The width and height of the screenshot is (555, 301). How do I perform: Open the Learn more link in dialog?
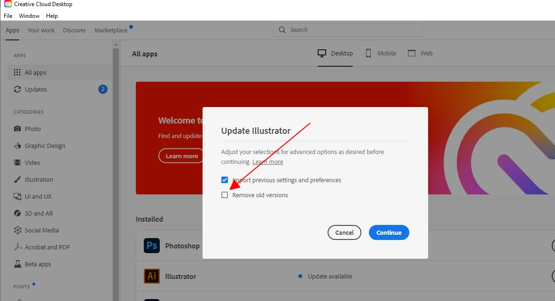(267, 162)
